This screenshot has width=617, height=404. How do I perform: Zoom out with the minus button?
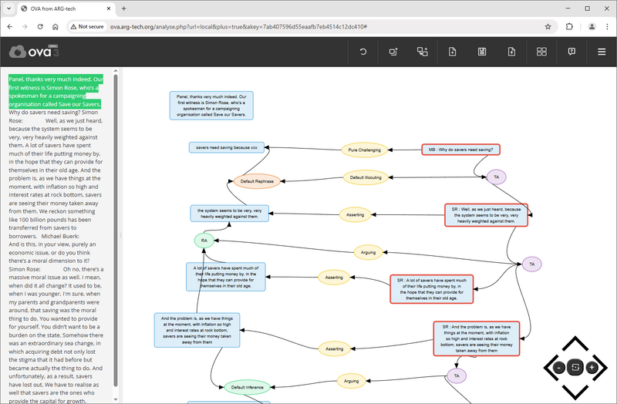point(558,368)
